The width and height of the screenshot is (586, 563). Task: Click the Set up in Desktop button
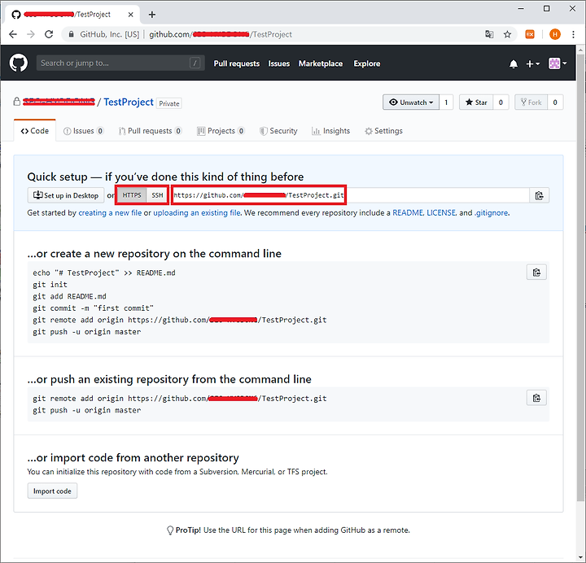[66, 195]
